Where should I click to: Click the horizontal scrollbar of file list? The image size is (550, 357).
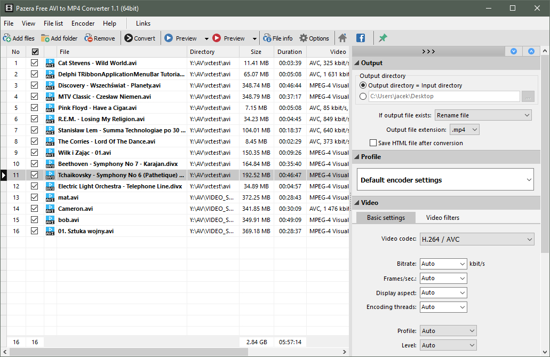(x=127, y=352)
